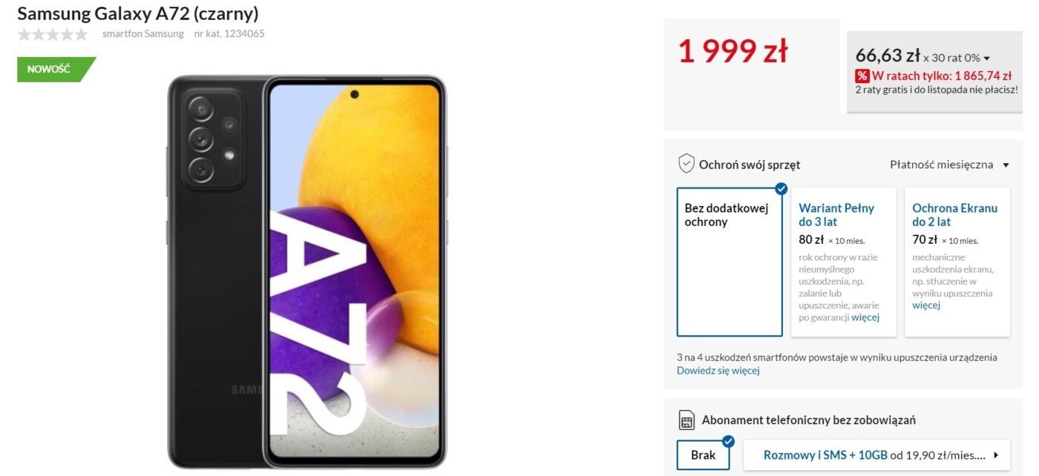This screenshot has width=1039, height=476.
Task: Click the green NOWOŚĆ badge
Action: pos(56,69)
